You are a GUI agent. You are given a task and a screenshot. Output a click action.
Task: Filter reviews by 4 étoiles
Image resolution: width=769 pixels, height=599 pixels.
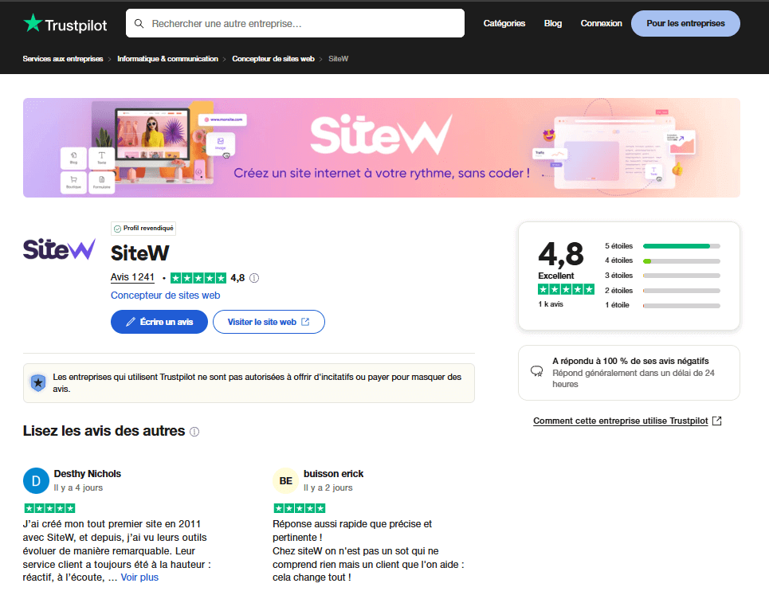(x=662, y=260)
